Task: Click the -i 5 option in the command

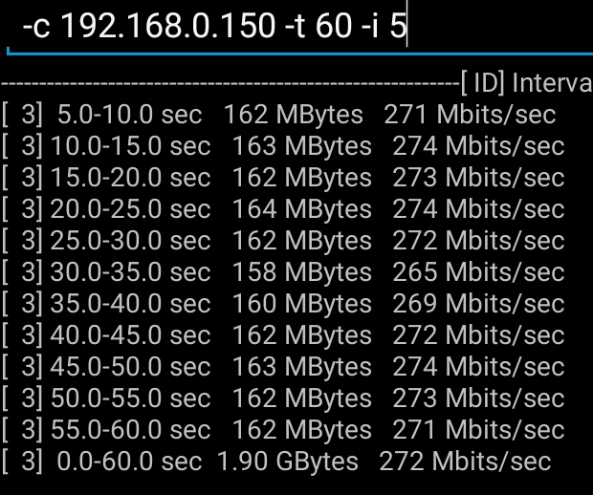Action: (x=384, y=26)
